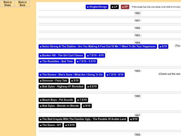Viewport: 181px width, 136px height.
Task: Select the 1962: year heading
Action: 138,28
